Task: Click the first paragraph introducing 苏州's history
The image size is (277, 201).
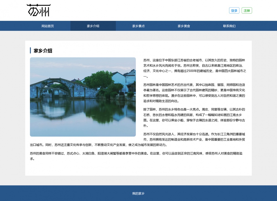Action: 194,68
